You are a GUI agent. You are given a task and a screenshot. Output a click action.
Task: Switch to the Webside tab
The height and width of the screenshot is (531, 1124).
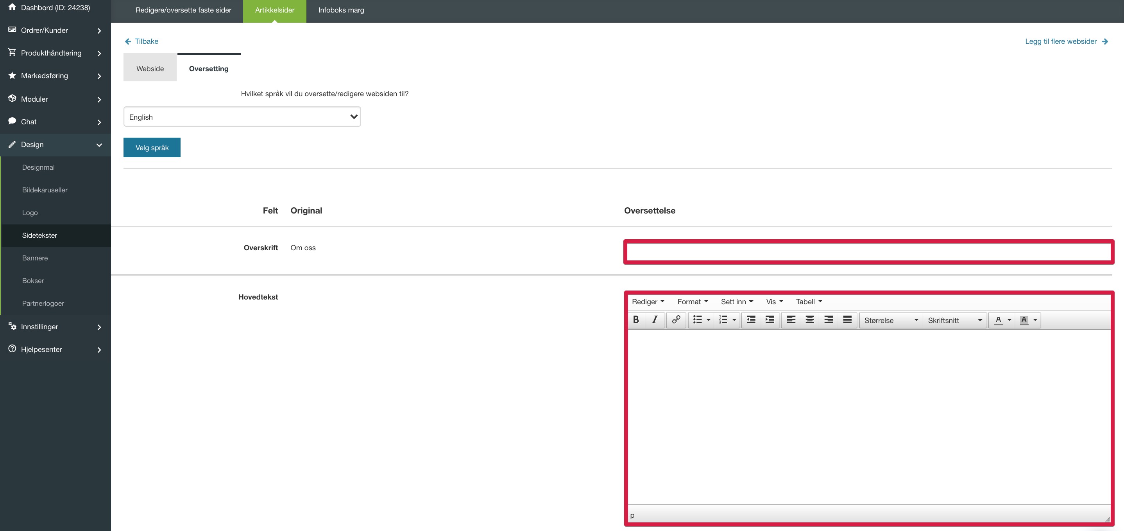(150, 68)
